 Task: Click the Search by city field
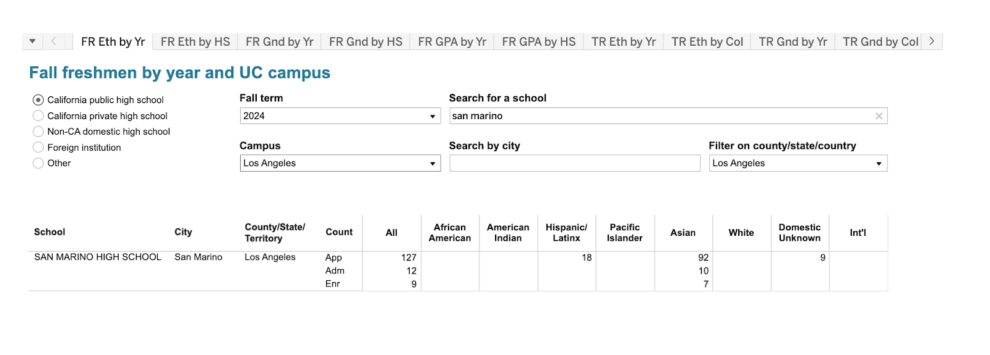[x=574, y=163]
